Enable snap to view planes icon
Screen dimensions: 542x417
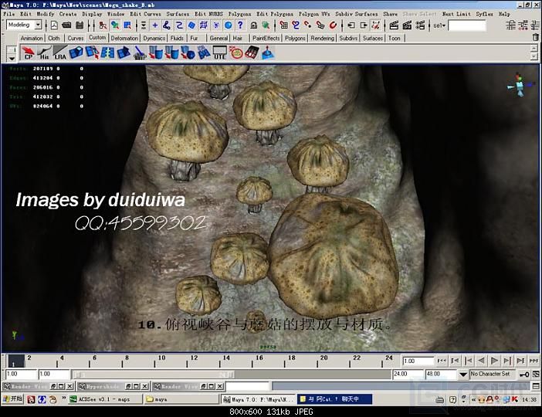point(320,25)
